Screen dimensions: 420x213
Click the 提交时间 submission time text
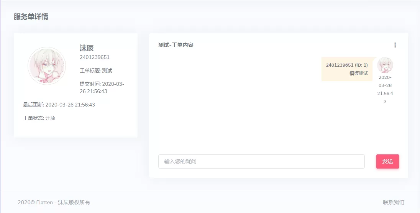[x=102, y=88]
